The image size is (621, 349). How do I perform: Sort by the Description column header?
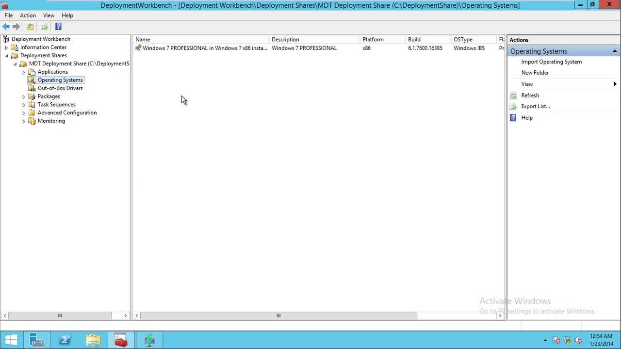click(x=314, y=40)
